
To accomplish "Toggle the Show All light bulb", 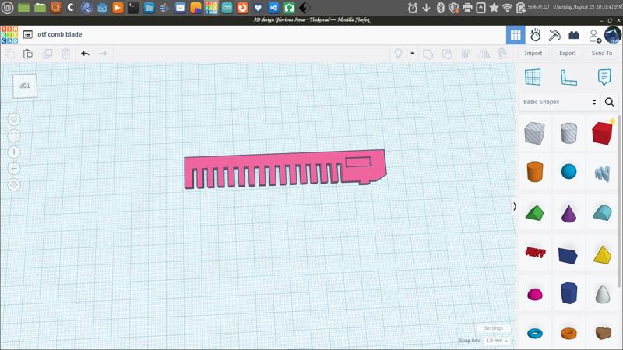I will 398,54.
